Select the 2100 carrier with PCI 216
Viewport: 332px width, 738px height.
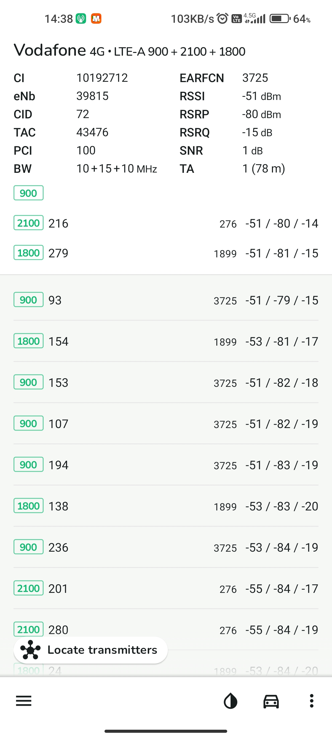[x=166, y=223]
